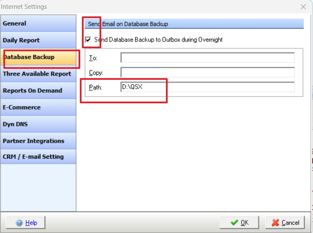Click the Send Email on Database Backup header
313x233 pixels.
(x=194, y=24)
